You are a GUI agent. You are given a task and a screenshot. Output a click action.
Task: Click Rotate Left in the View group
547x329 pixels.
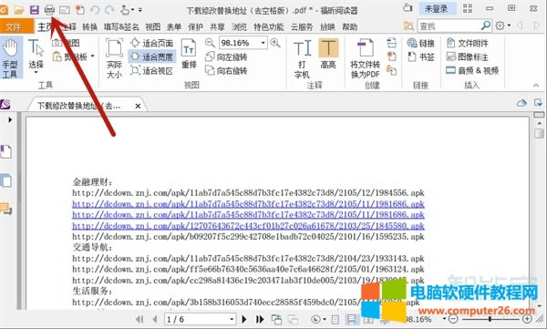coord(226,57)
